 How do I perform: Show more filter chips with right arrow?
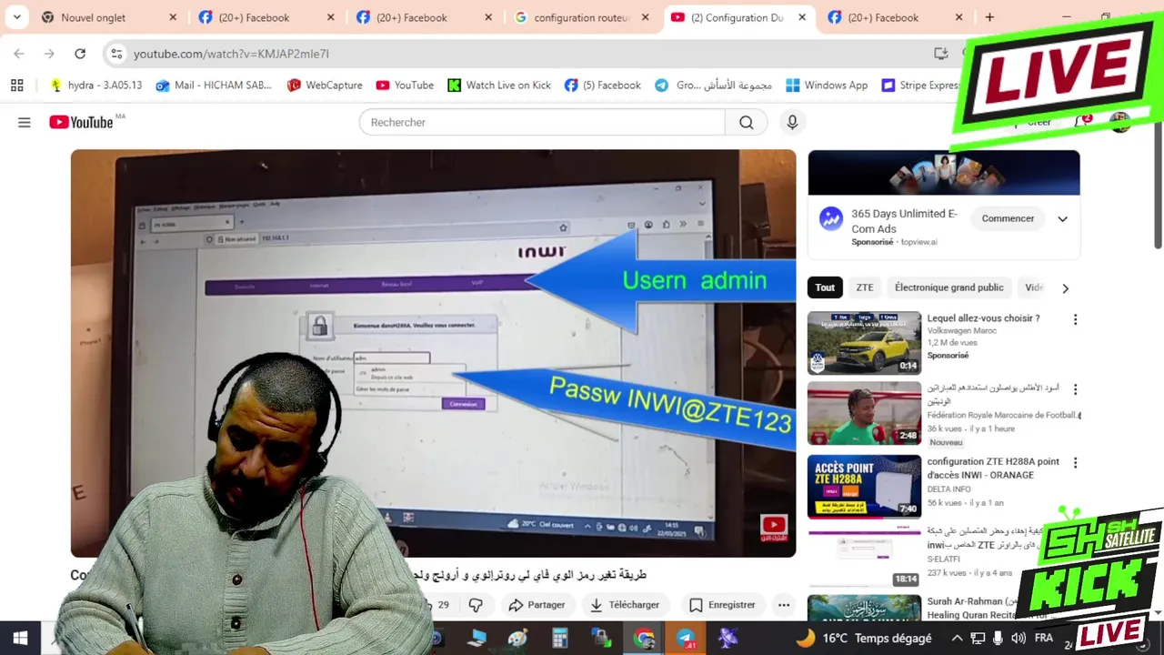pyautogui.click(x=1065, y=288)
